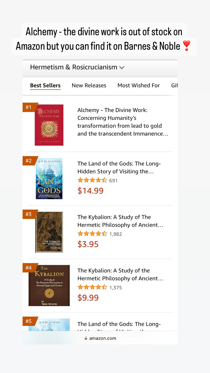Open the partially visible Gift tab

[174, 85]
